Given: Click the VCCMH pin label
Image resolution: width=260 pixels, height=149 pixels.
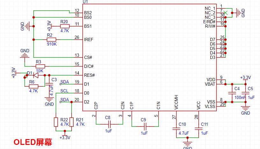Looking at the screenshot, I should point(176,102).
